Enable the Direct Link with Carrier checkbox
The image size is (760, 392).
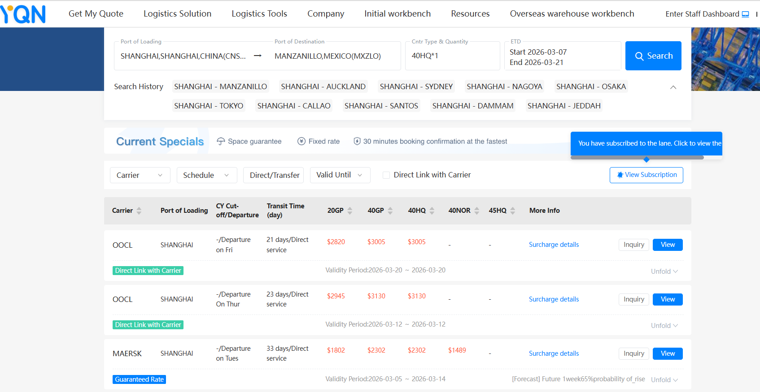tap(386, 175)
